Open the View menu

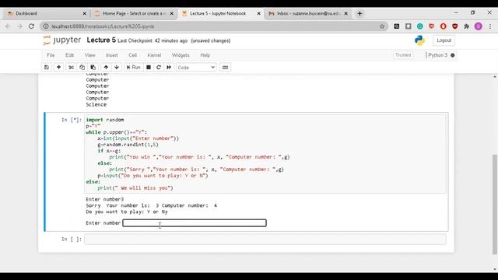coord(90,55)
